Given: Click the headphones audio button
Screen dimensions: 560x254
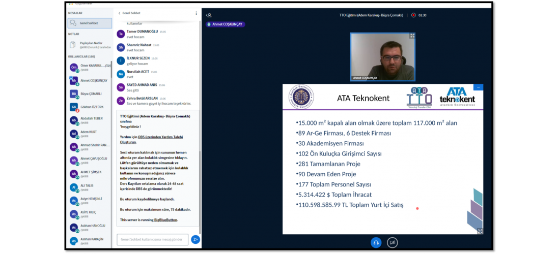Looking at the screenshot, I should coord(376,242).
